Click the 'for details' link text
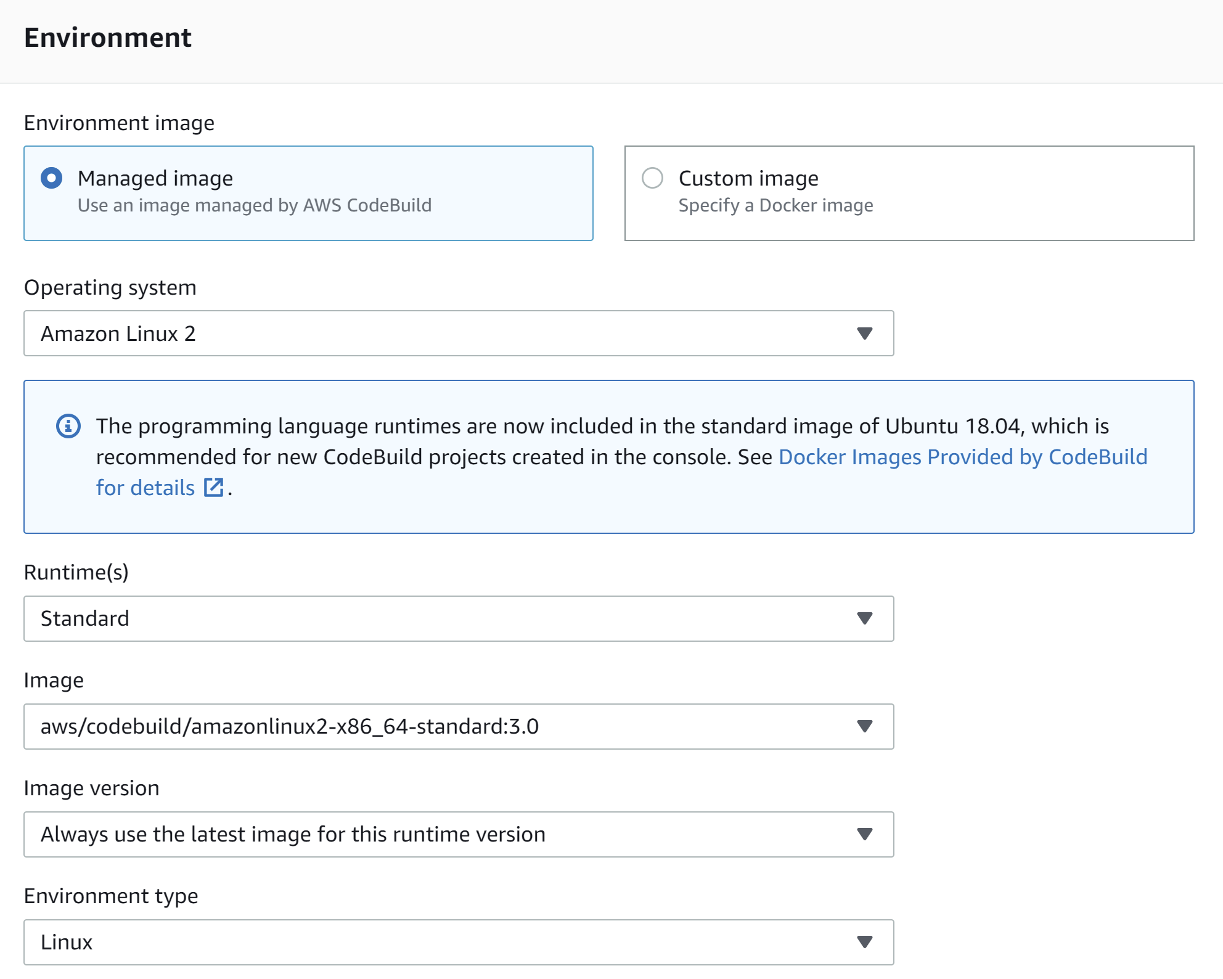The height and width of the screenshot is (979, 1223). 145,488
